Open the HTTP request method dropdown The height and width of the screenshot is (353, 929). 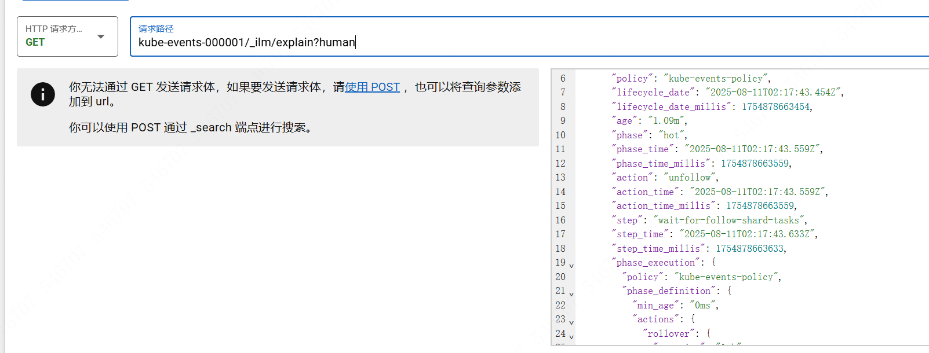(x=67, y=36)
